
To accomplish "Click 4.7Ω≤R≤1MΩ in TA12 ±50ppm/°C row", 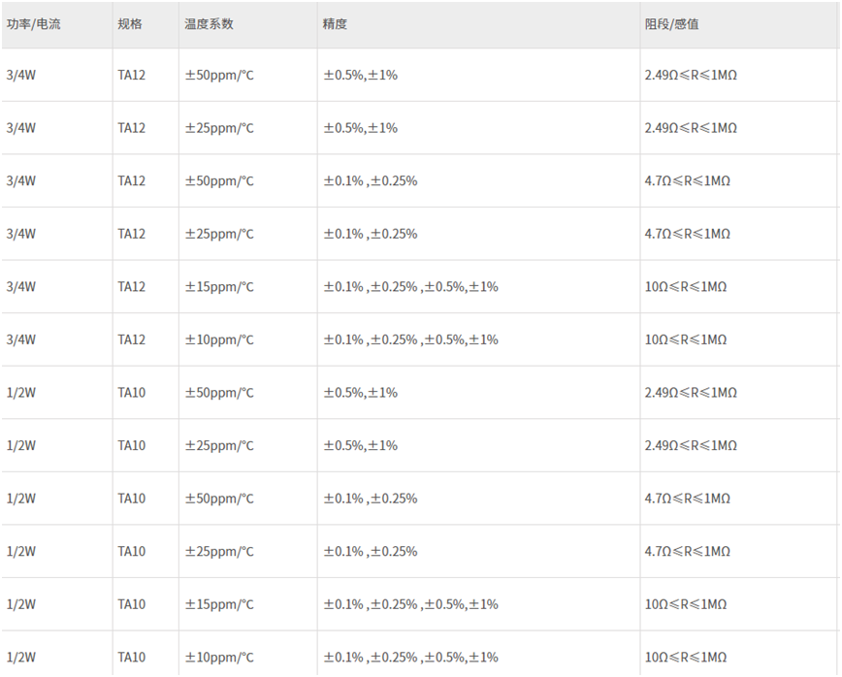I will click(687, 181).
